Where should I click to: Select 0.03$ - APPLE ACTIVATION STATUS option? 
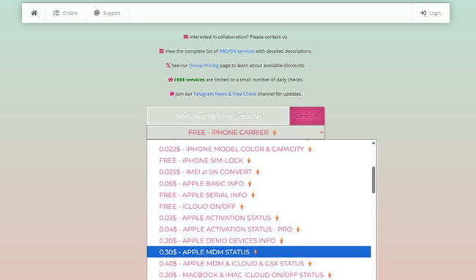259,218
